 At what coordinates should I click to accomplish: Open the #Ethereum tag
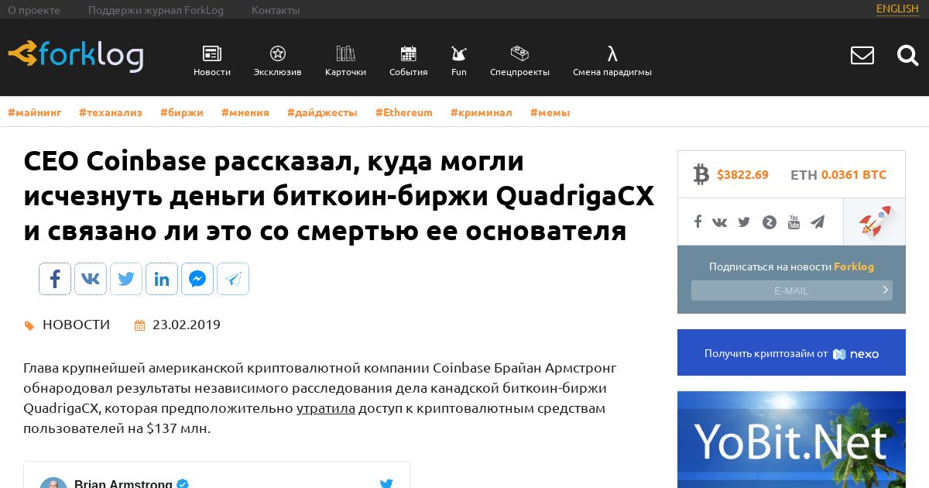[404, 112]
